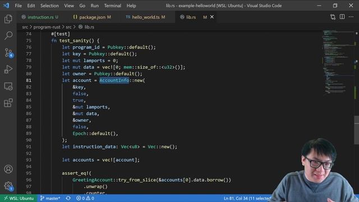Switch git branch master in status bar
359x202 pixels.
coord(50,198)
